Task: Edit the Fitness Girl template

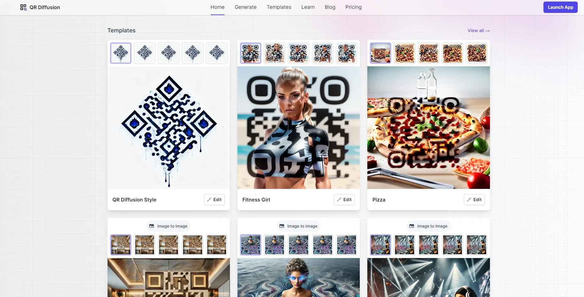Action: [x=344, y=200]
